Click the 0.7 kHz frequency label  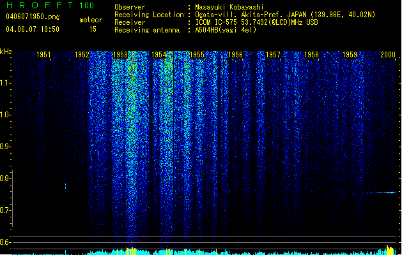tap(5, 210)
